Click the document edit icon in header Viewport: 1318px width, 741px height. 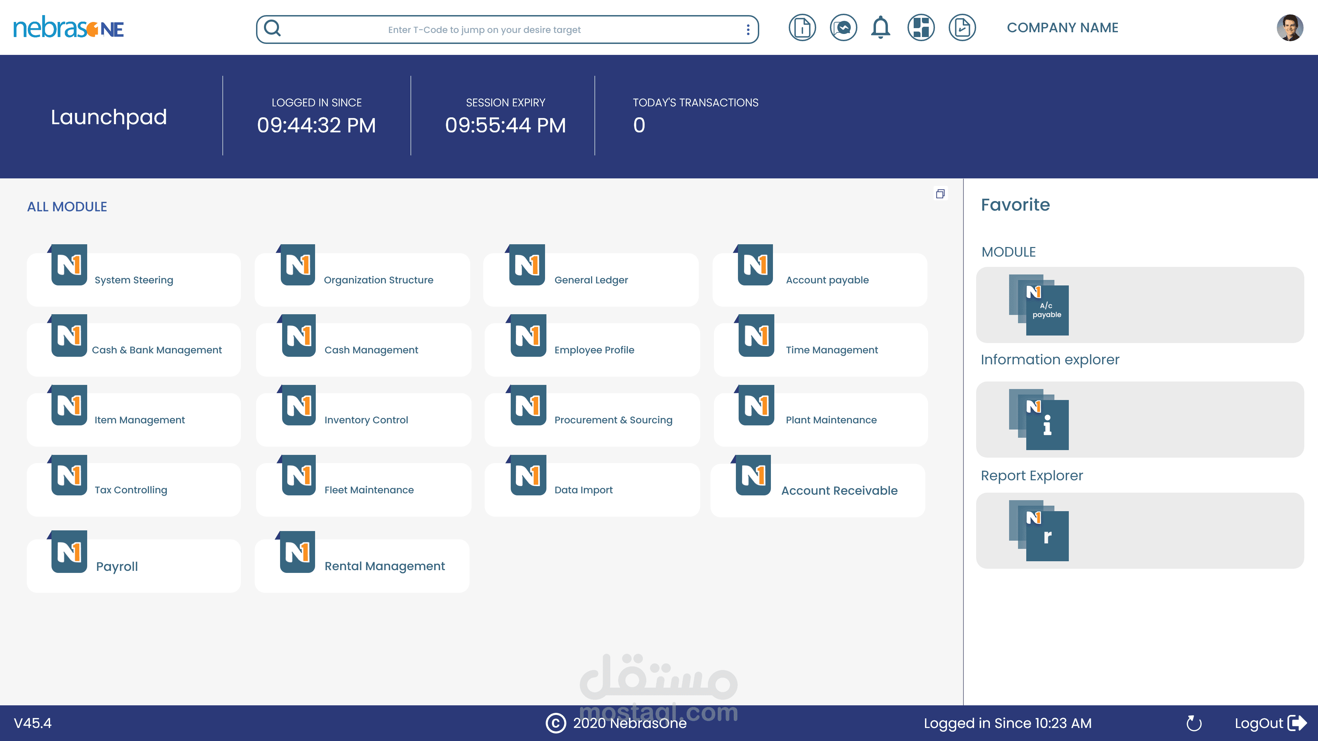tap(962, 27)
